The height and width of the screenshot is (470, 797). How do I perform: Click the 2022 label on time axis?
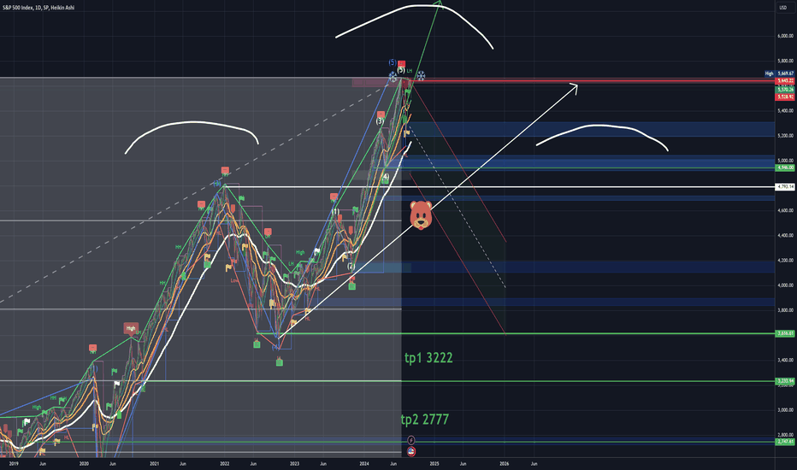(224, 463)
